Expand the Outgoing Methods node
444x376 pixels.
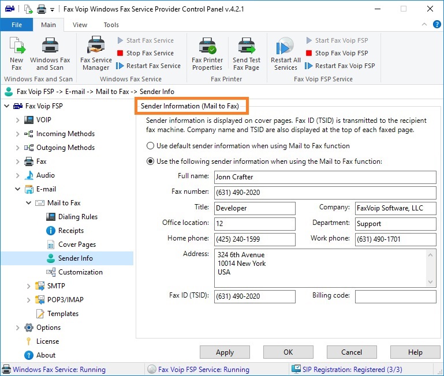(17, 148)
